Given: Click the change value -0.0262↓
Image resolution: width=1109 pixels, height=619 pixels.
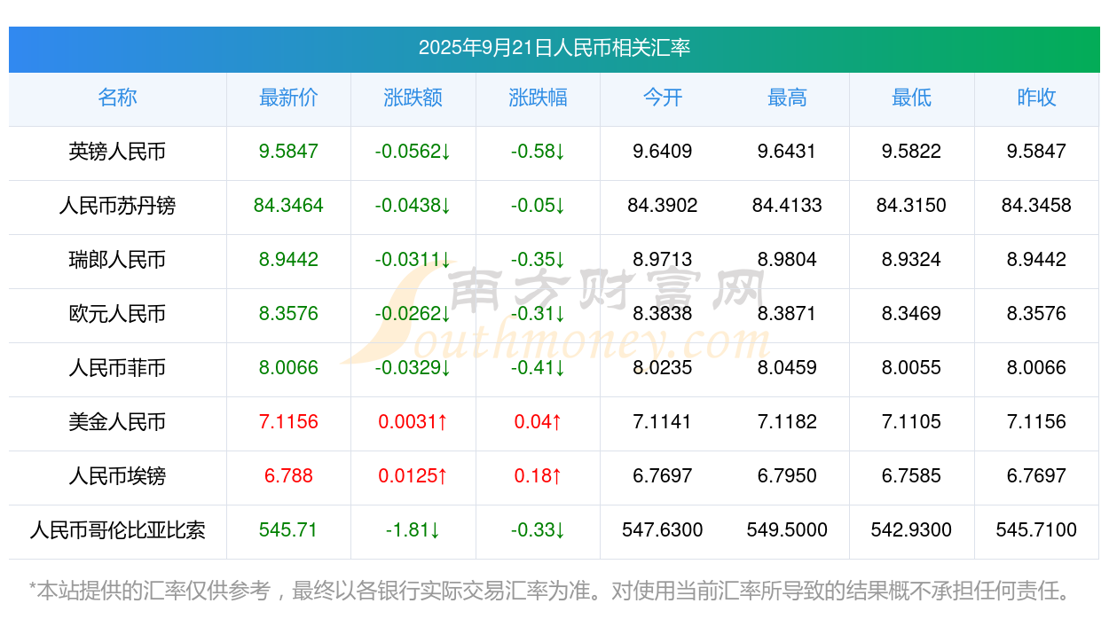Looking at the screenshot, I should [x=413, y=314].
